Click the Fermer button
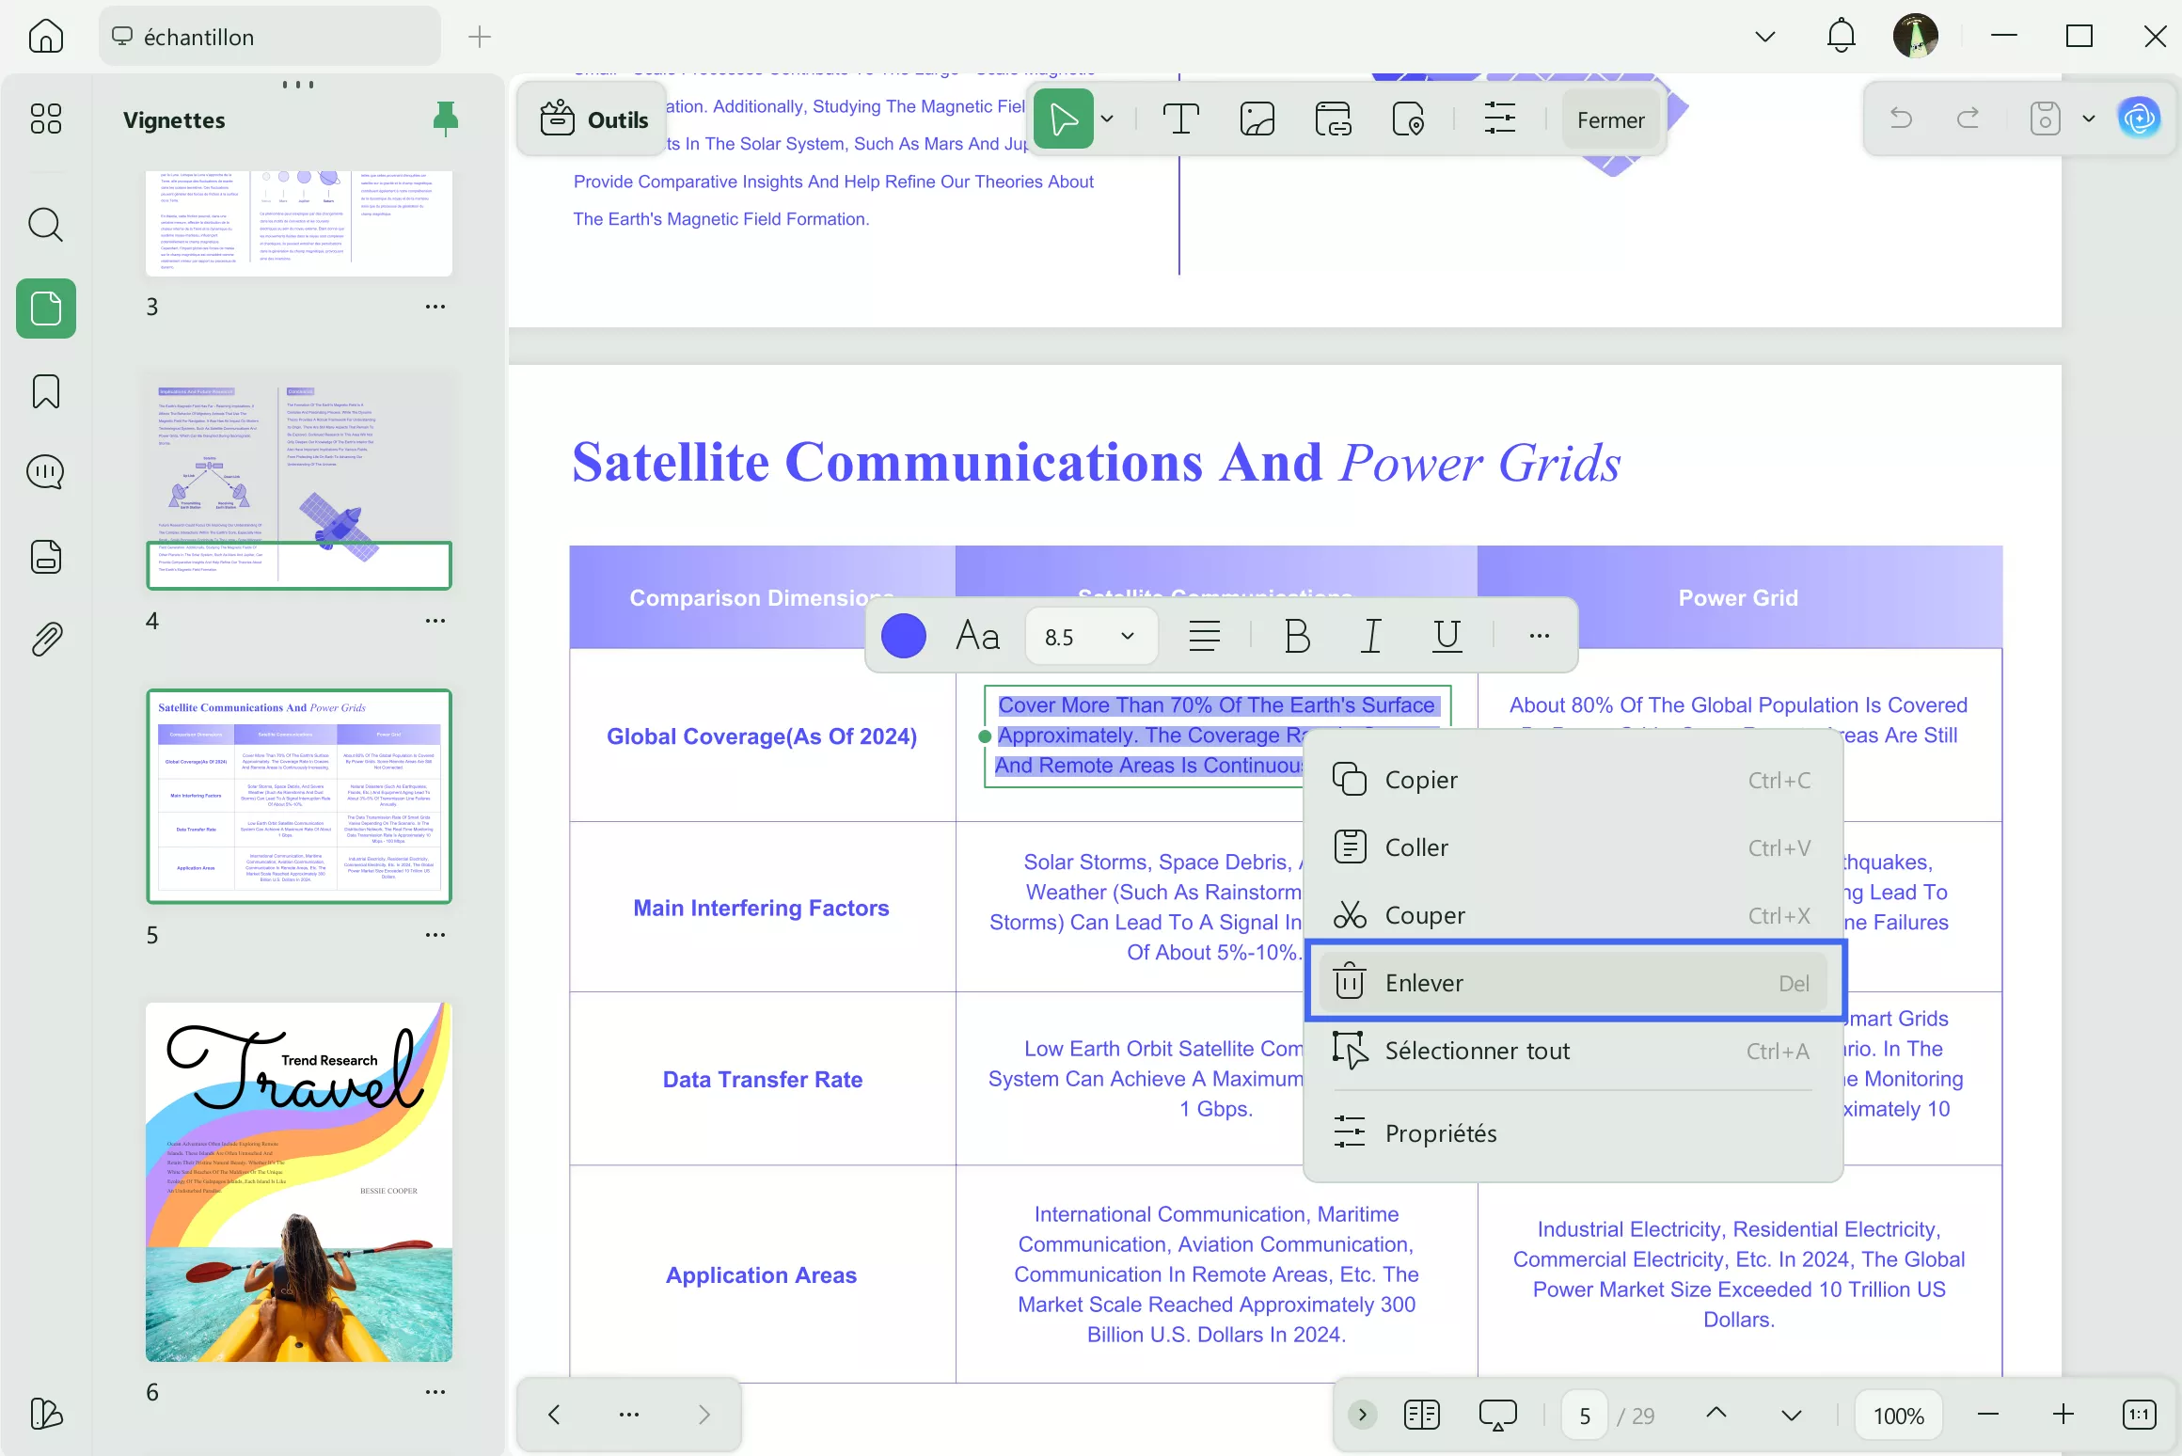Screen dimensions: 2182x1456 (x=1610, y=119)
